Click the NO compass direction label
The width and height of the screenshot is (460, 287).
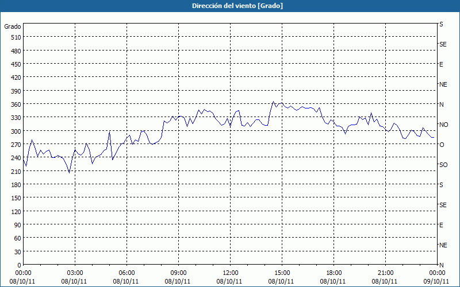point(443,125)
